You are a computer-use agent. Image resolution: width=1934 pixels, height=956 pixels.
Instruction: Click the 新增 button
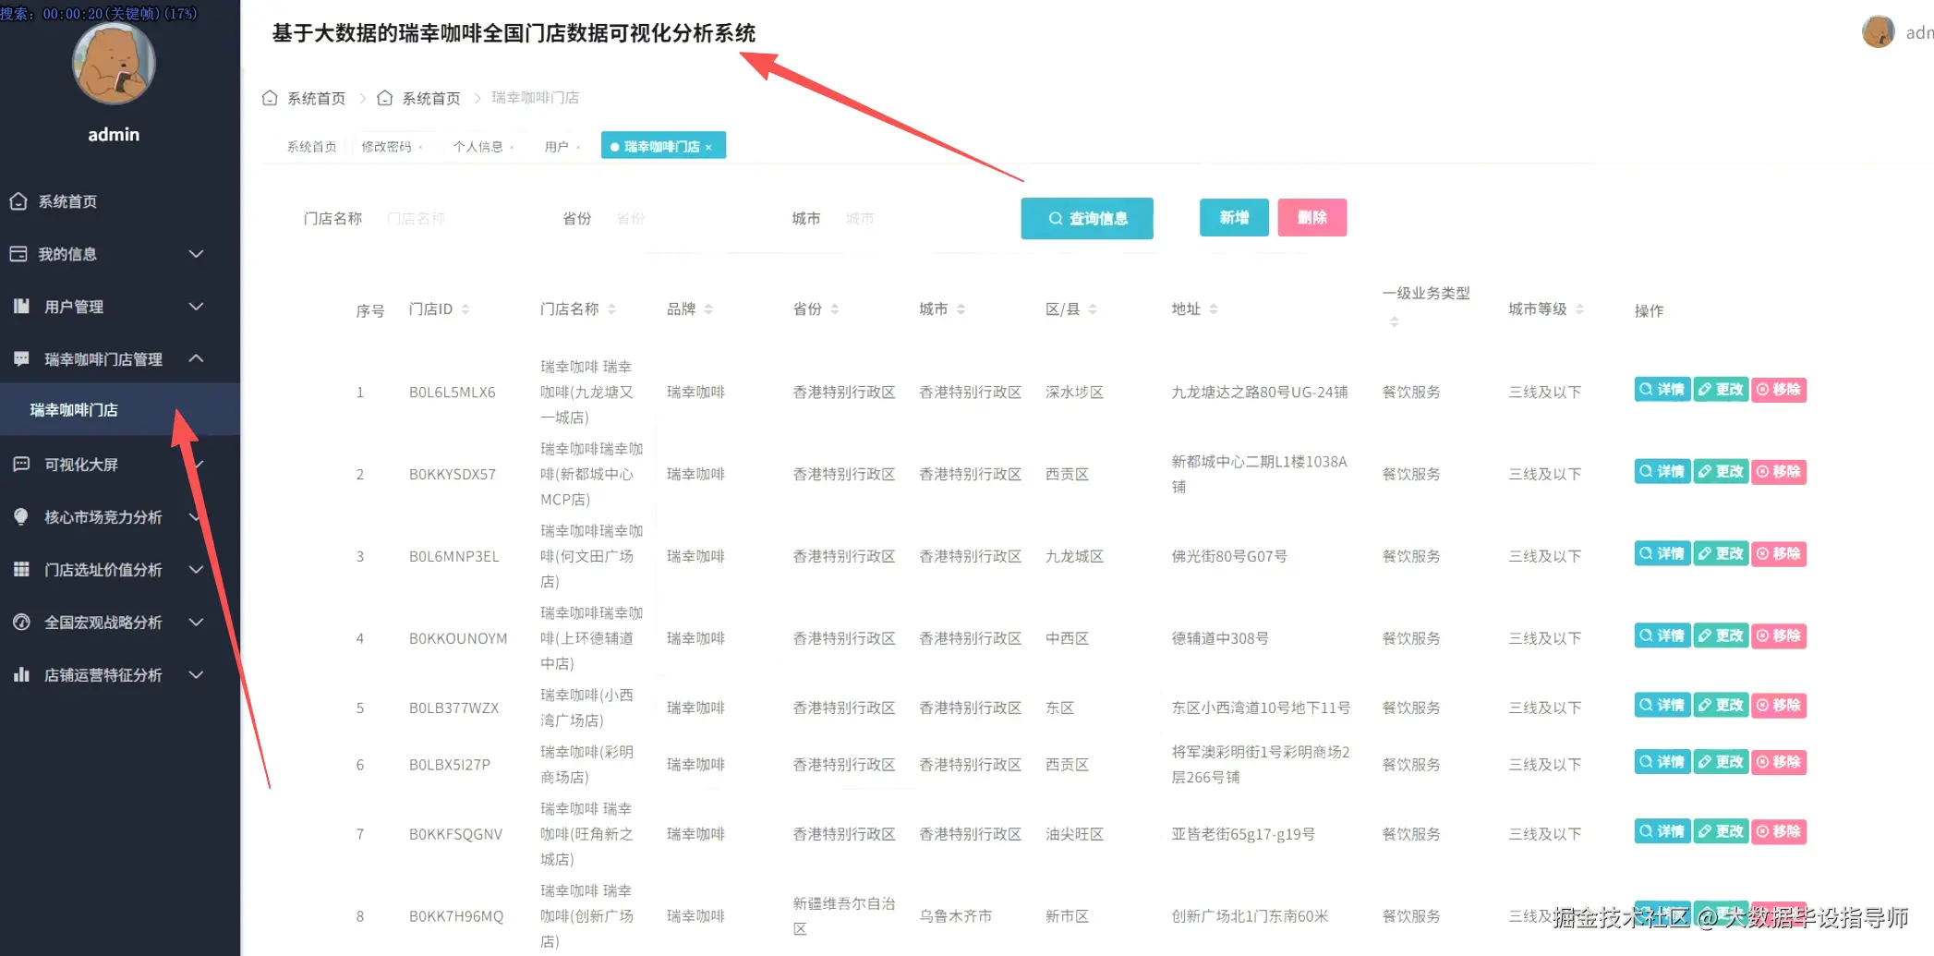1234,218
